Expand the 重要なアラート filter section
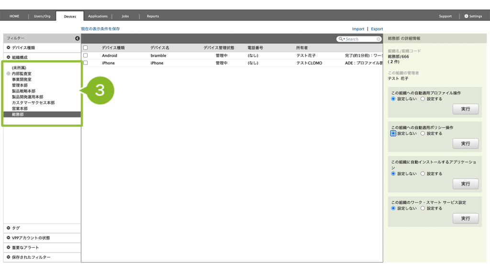Image resolution: width=490 pixels, height=275 pixels. pyautogui.click(x=9, y=247)
